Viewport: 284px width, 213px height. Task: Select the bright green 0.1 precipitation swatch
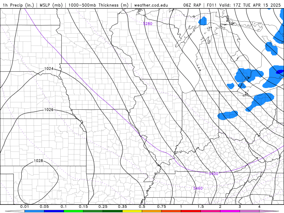click(73, 211)
